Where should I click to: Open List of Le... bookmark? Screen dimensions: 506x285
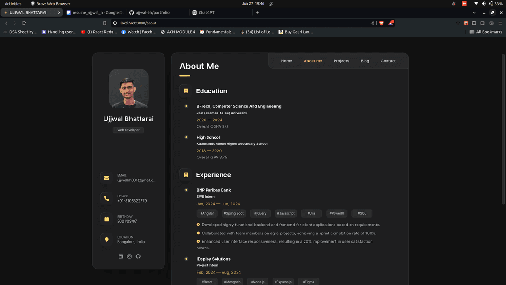(x=257, y=32)
